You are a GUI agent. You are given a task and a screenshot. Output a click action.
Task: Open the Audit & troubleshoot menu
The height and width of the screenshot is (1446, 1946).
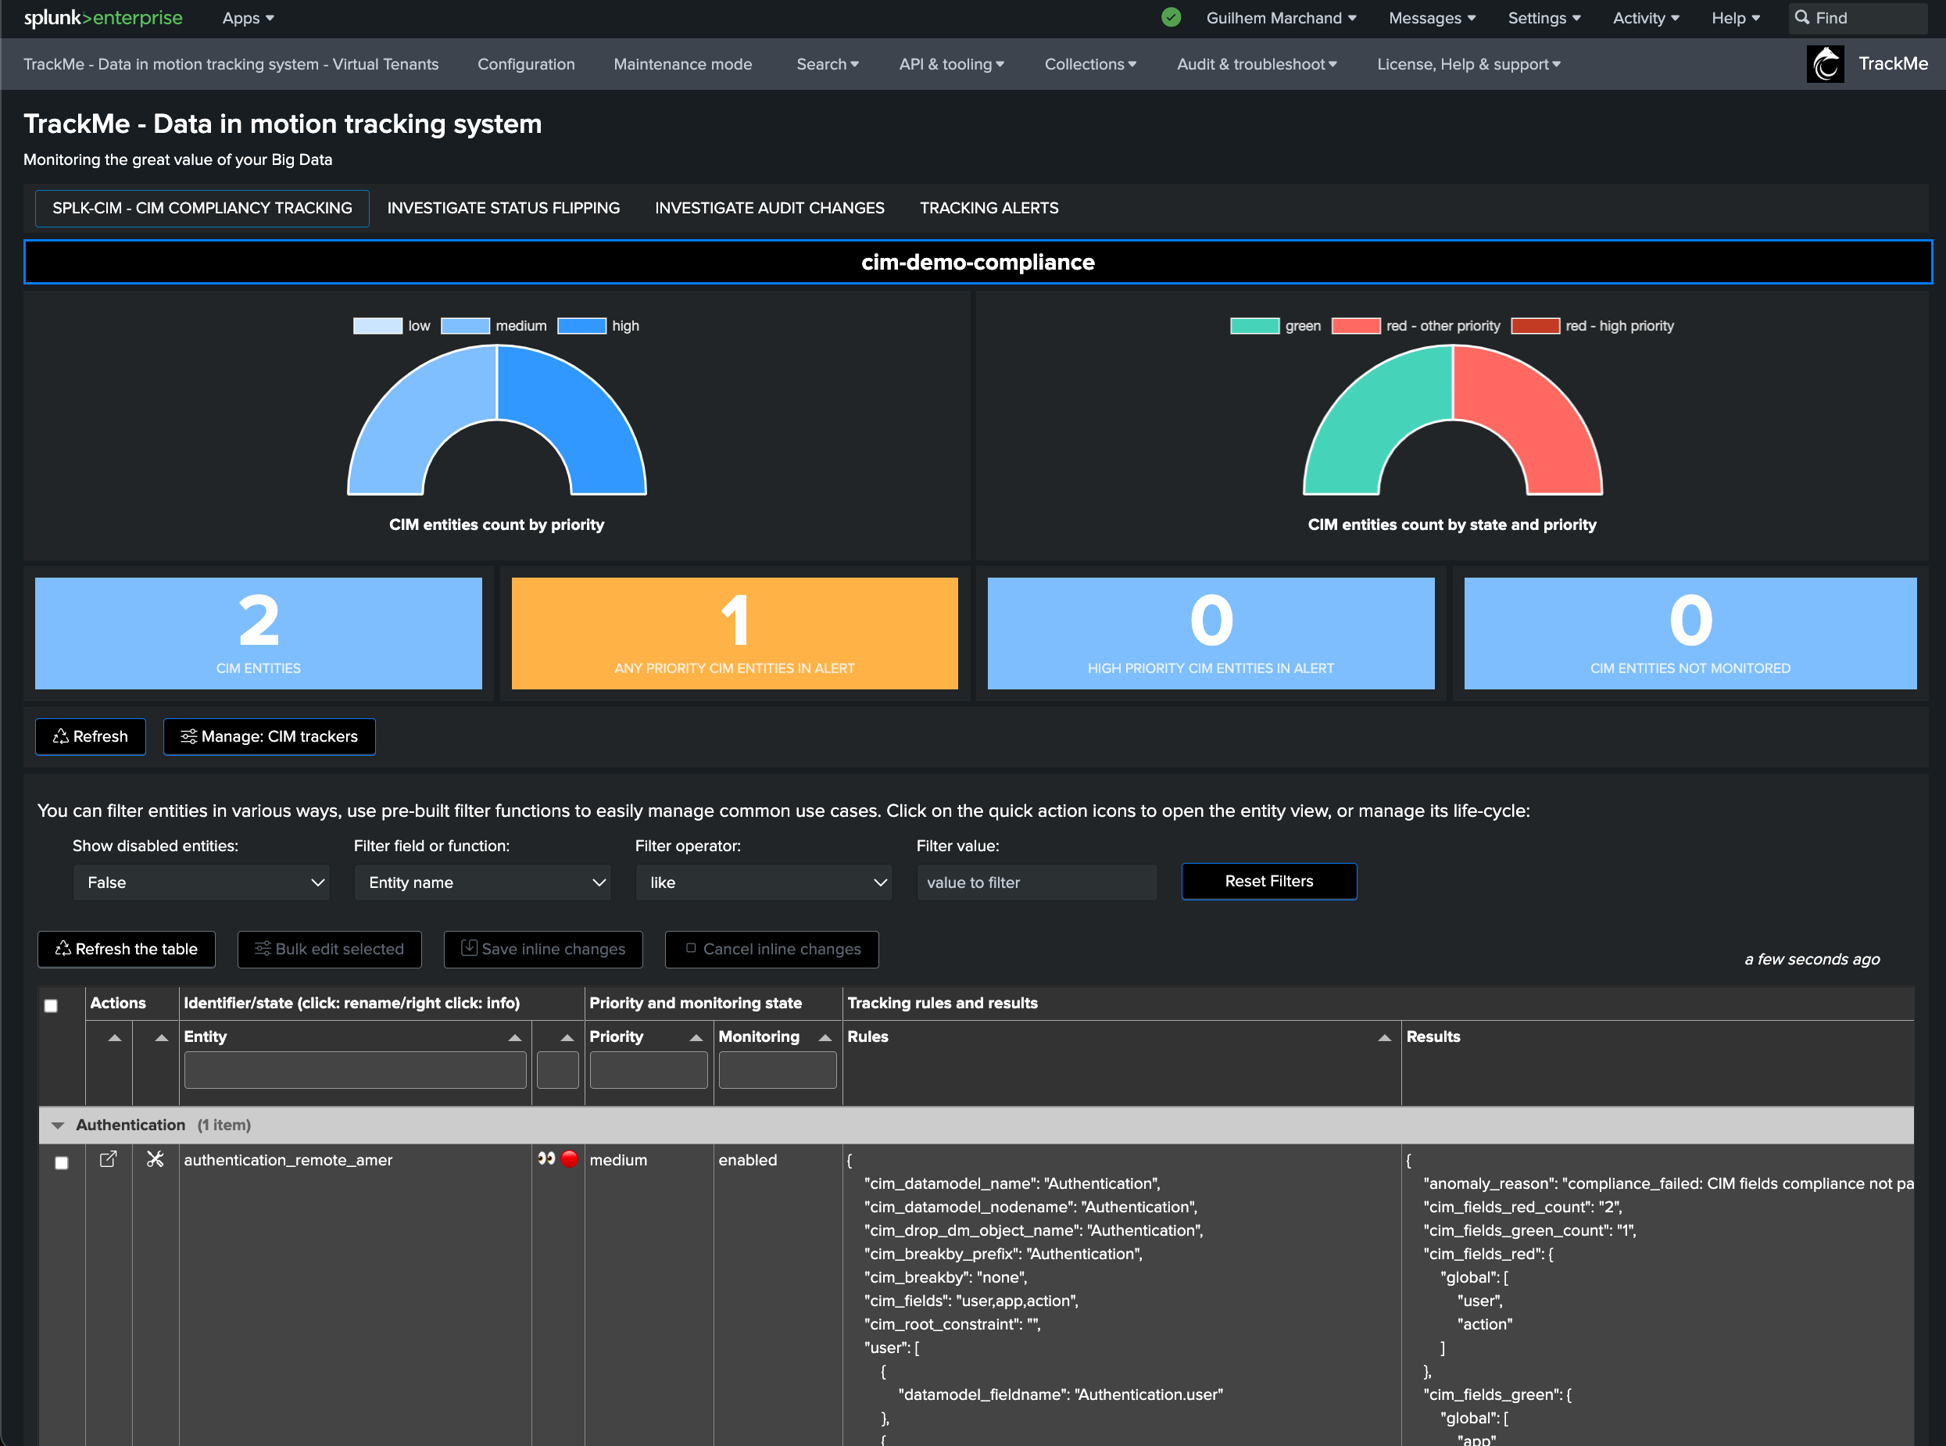(x=1256, y=64)
